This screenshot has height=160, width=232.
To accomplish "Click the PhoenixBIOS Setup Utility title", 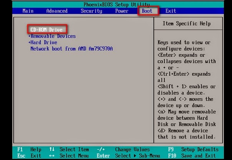I will point(116,4).
